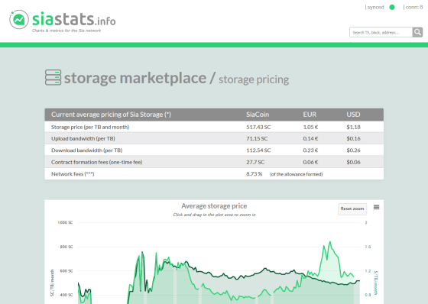Image resolution: width=428 pixels, height=304 pixels.
Task: Click the '112.54 SC' value
Action: [x=258, y=150]
